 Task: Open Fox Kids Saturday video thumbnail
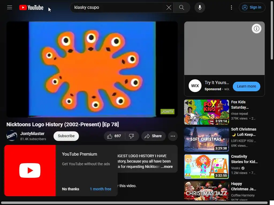(206, 112)
